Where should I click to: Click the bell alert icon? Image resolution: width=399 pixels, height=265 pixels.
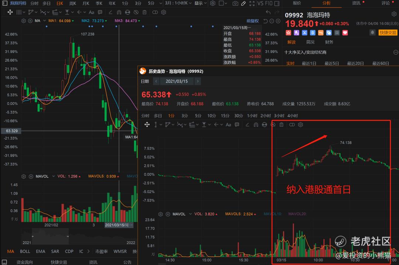[372, 32]
